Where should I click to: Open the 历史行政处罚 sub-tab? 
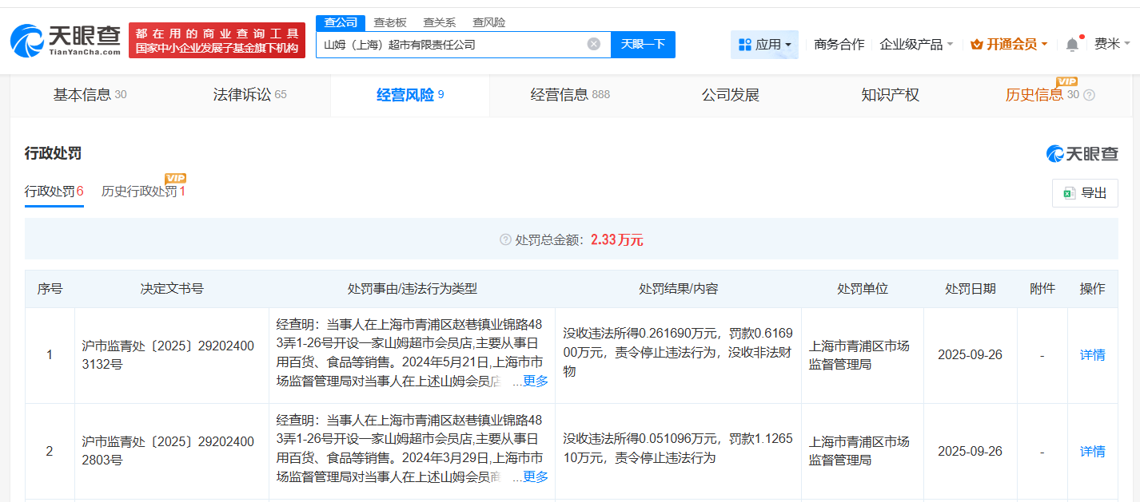(x=142, y=192)
